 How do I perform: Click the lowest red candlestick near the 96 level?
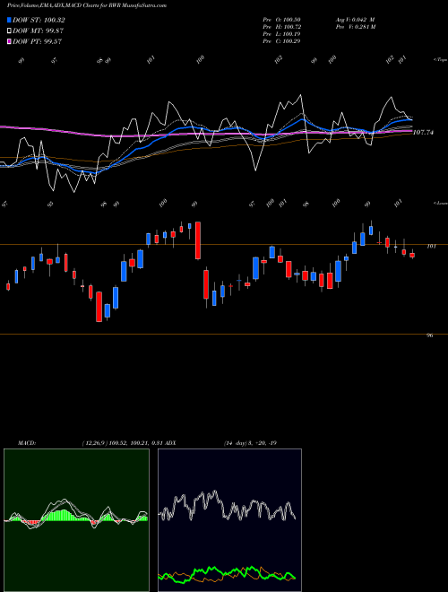coord(99,307)
